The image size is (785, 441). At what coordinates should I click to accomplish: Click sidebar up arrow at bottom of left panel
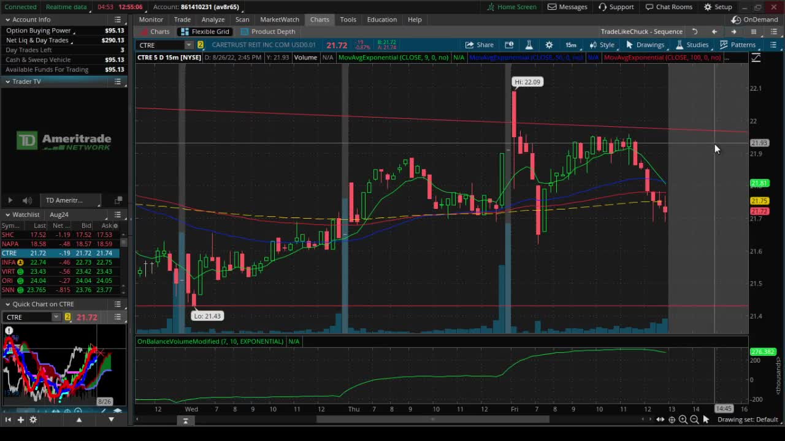78,420
